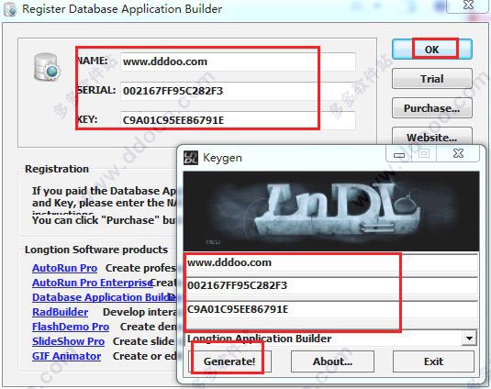
Task: Close the Register Database Application Builder dialog
Action: (x=468, y=6)
